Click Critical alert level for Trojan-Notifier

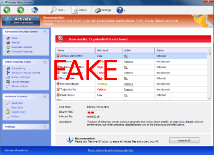(x=102, y=90)
